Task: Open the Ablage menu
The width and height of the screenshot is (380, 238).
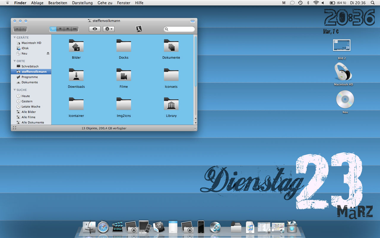Action: 37,3
